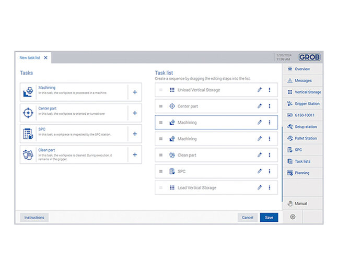
Task: Click the SPC checklist icon in Tasks
Action: 28,134
